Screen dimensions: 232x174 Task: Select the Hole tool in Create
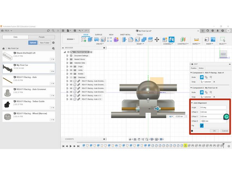pos(103,40)
